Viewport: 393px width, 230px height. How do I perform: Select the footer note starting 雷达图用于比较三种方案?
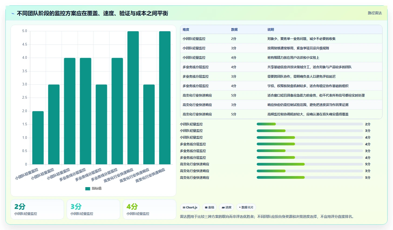[267, 217]
